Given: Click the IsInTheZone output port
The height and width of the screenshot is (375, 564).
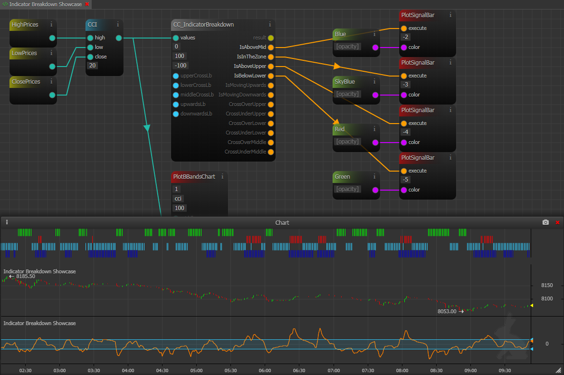Looking at the screenshot, I should tap(271, 57).
